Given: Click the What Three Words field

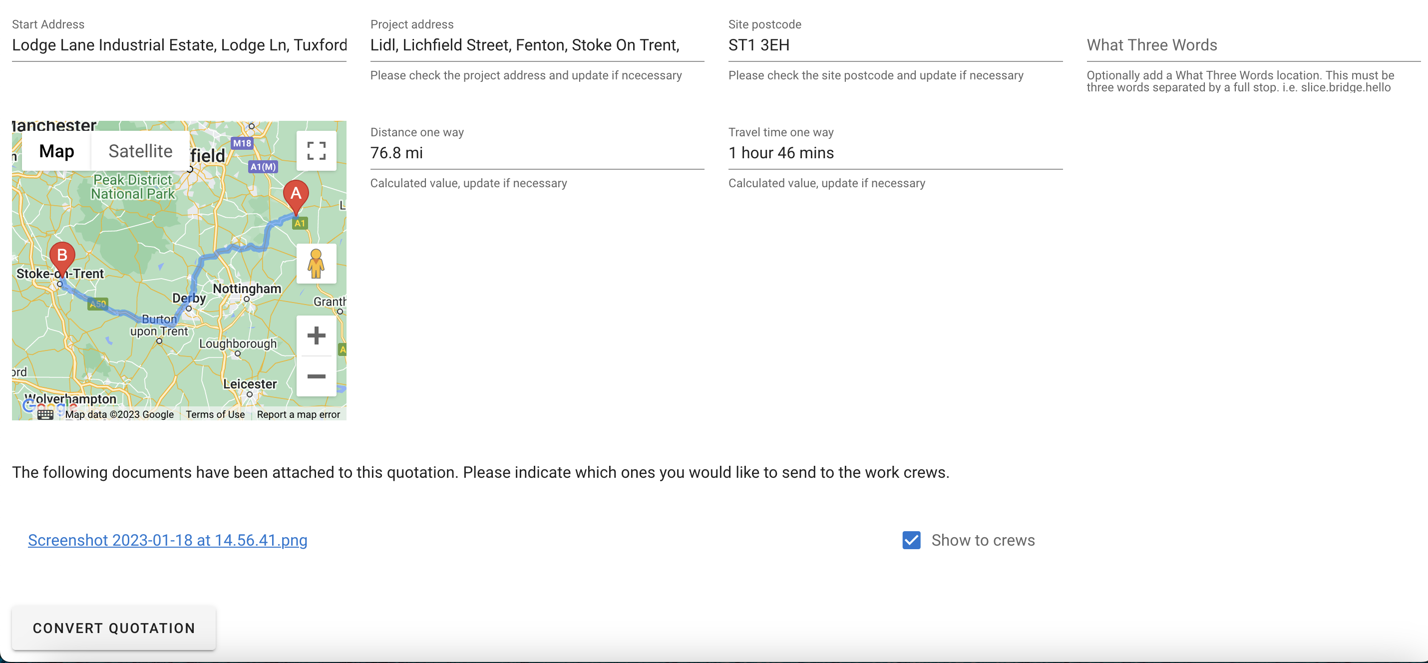Looking at the screenshot, I should (x=1253, y=45).
